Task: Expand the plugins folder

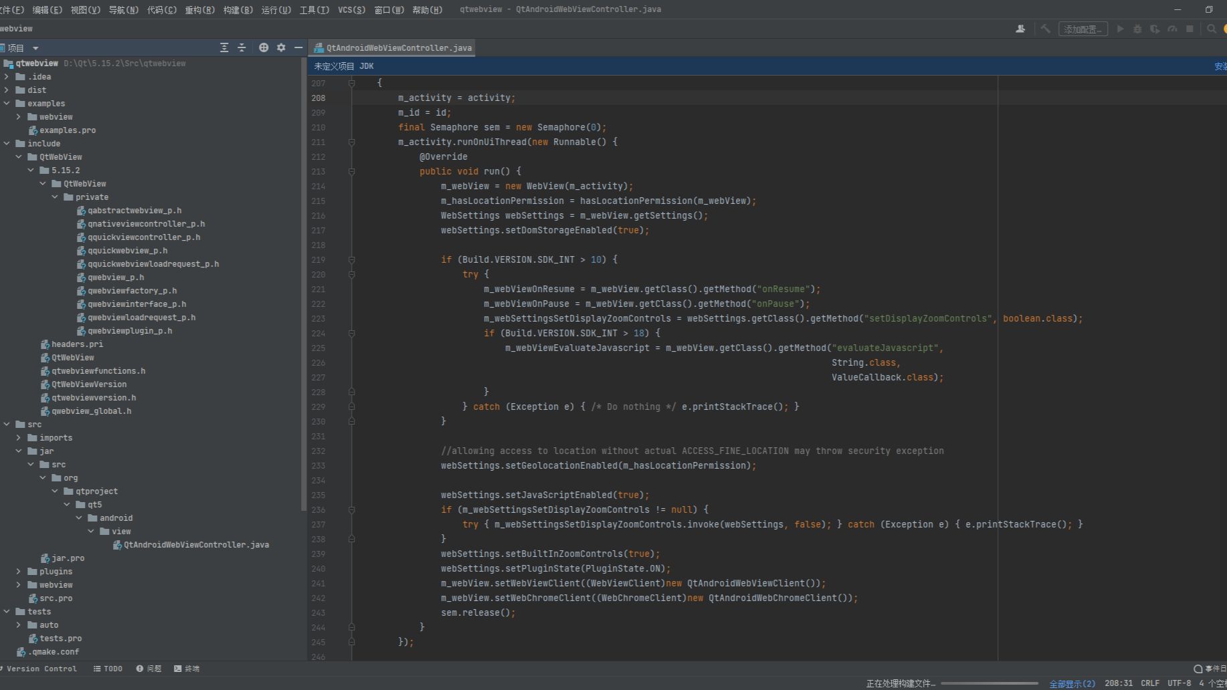Action: (x=19, y=572)
